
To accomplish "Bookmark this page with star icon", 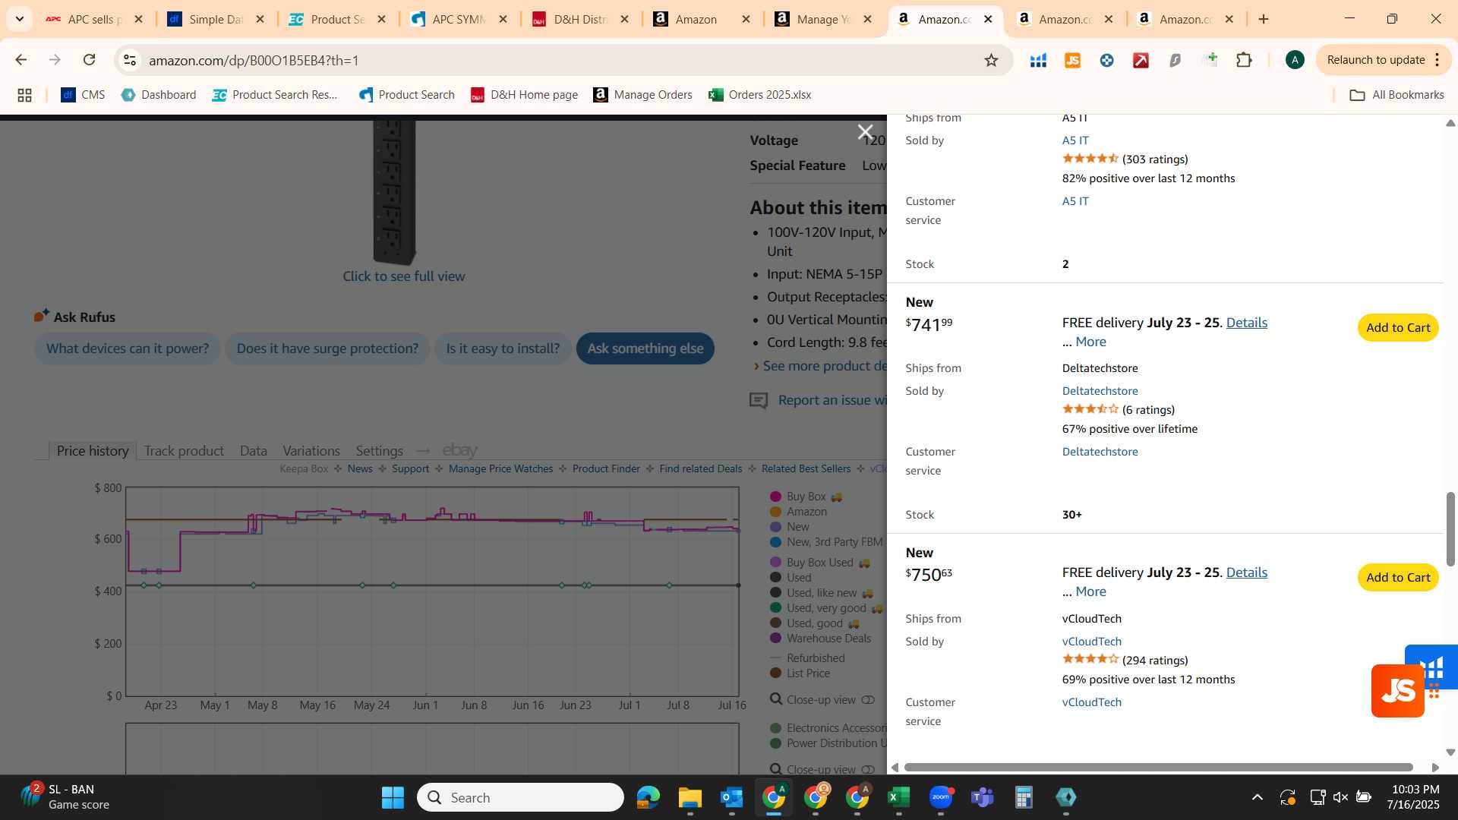I will pos(991,60).
